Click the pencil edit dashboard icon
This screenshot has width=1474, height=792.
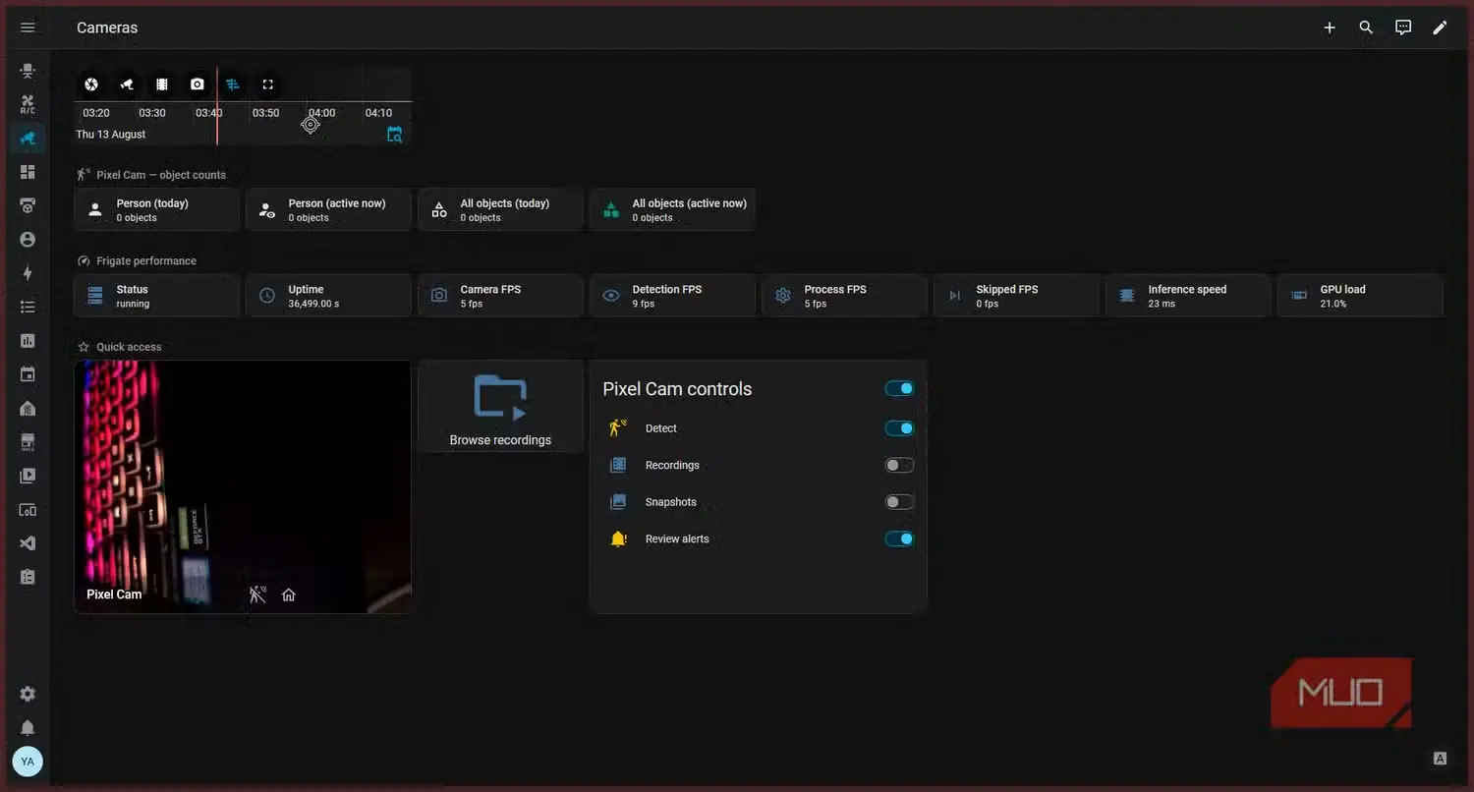click(x=1440, y=28)
